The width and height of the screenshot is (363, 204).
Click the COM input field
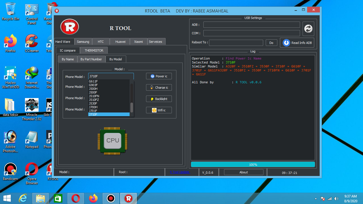(252, 33)
